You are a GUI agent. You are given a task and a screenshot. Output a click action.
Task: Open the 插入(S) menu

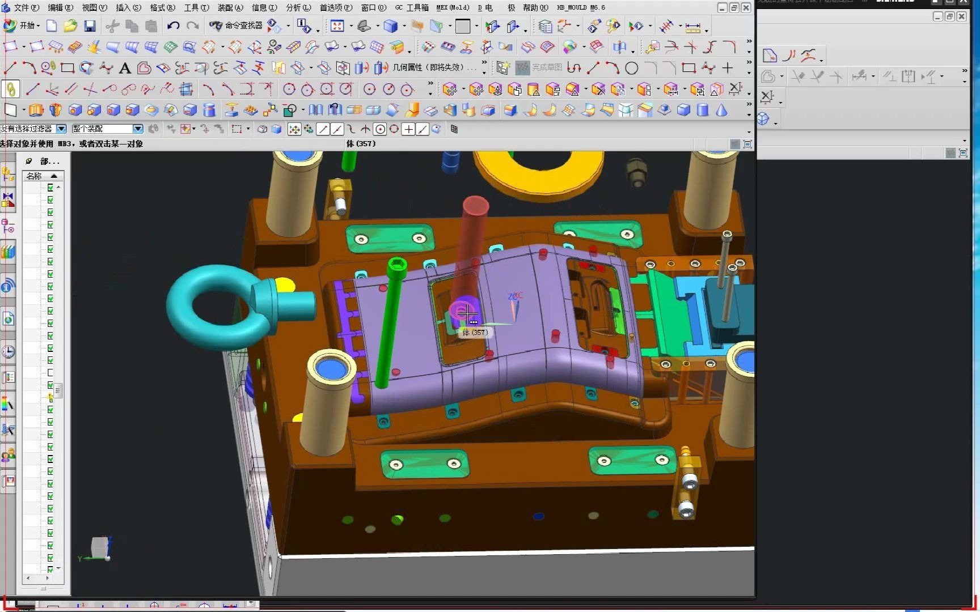click(129, 8)
